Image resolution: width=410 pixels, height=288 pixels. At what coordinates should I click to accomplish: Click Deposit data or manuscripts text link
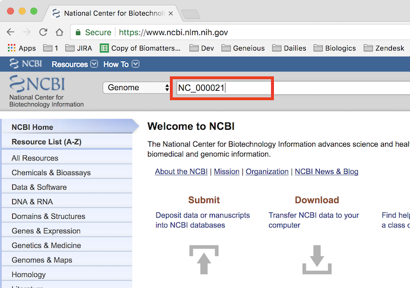point(203,220)
